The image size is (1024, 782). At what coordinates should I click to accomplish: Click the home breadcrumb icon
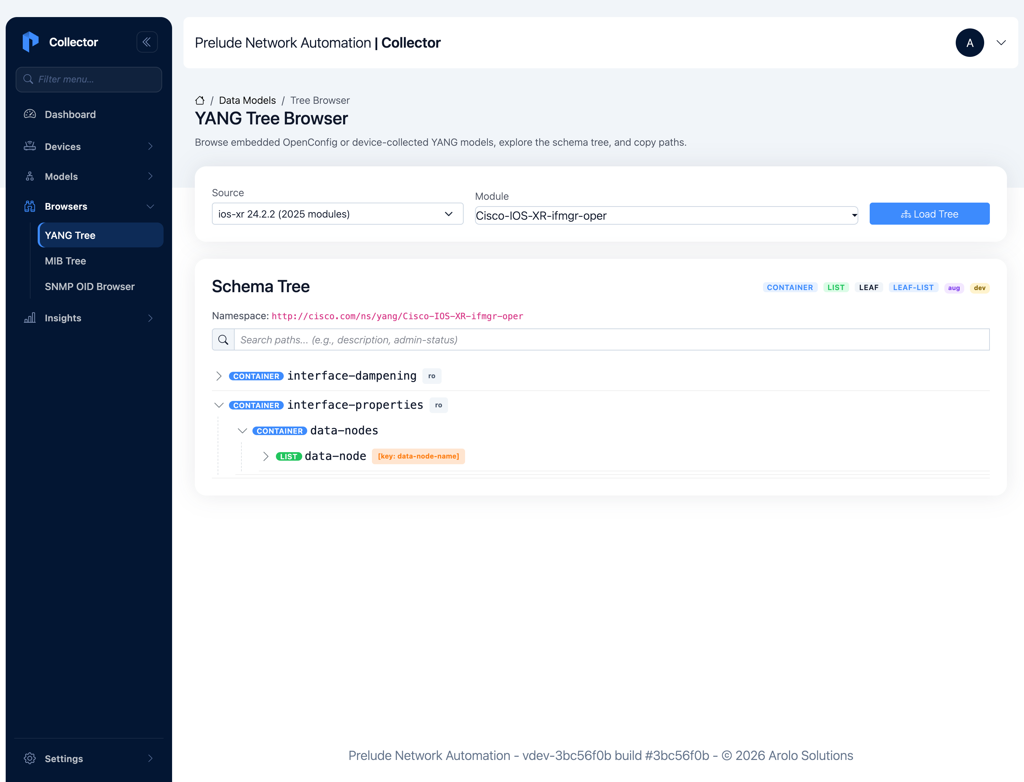(x=200, y=100)
